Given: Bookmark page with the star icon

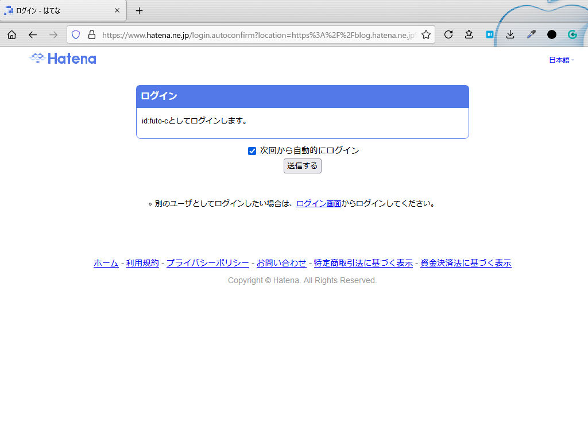Looking at the screenshot, I should (426, 35).
